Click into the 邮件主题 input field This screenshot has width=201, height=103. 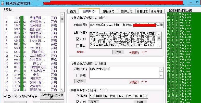[127, 25]
